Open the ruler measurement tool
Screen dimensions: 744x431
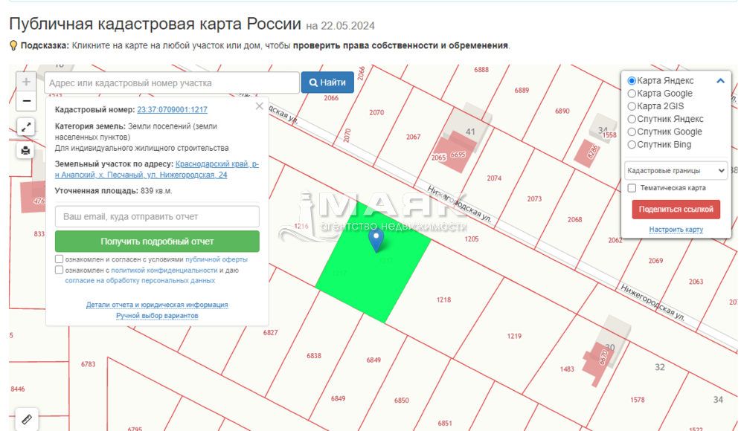pyautogui.click(x=27, y=419)
